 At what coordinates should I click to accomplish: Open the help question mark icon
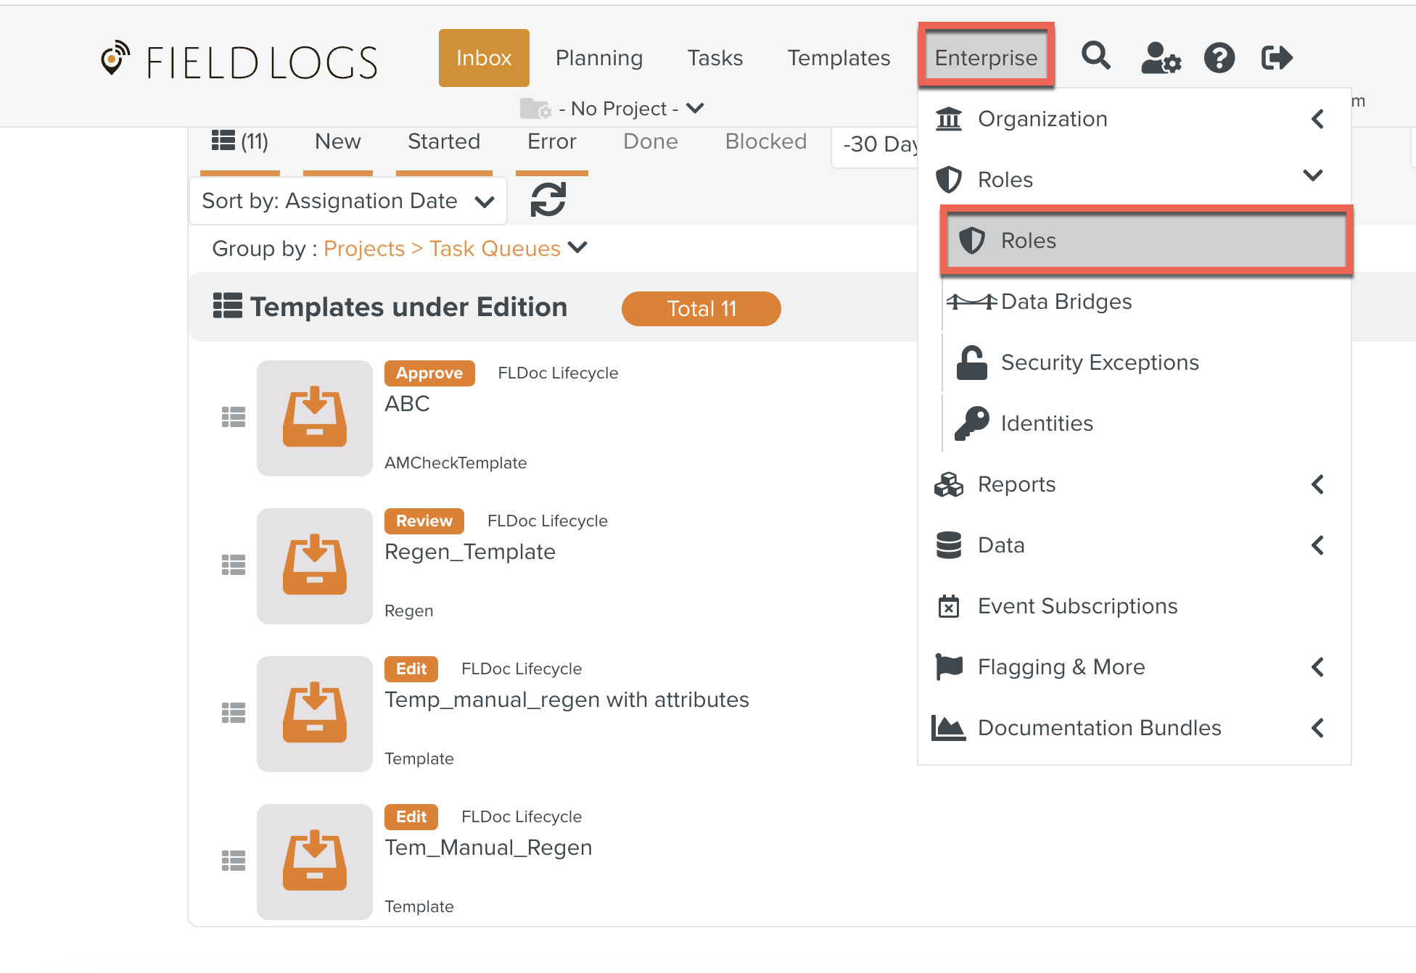1219,57
